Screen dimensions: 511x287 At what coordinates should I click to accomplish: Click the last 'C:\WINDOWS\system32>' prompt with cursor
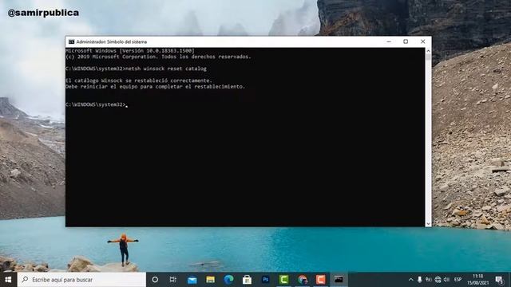click(x=97, y=104)
